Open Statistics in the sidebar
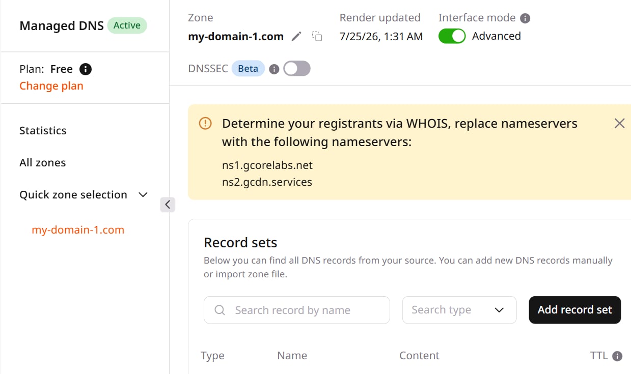 (43, 131)
